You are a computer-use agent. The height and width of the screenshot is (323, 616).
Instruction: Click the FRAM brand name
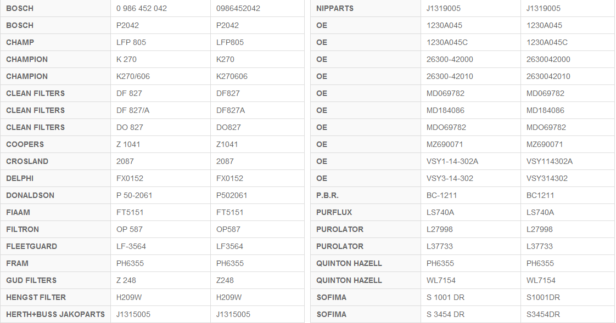pyautogui.click(x=17, y=263)
